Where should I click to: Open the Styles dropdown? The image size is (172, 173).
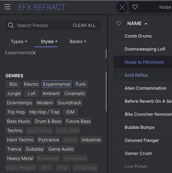click(49, 41)
